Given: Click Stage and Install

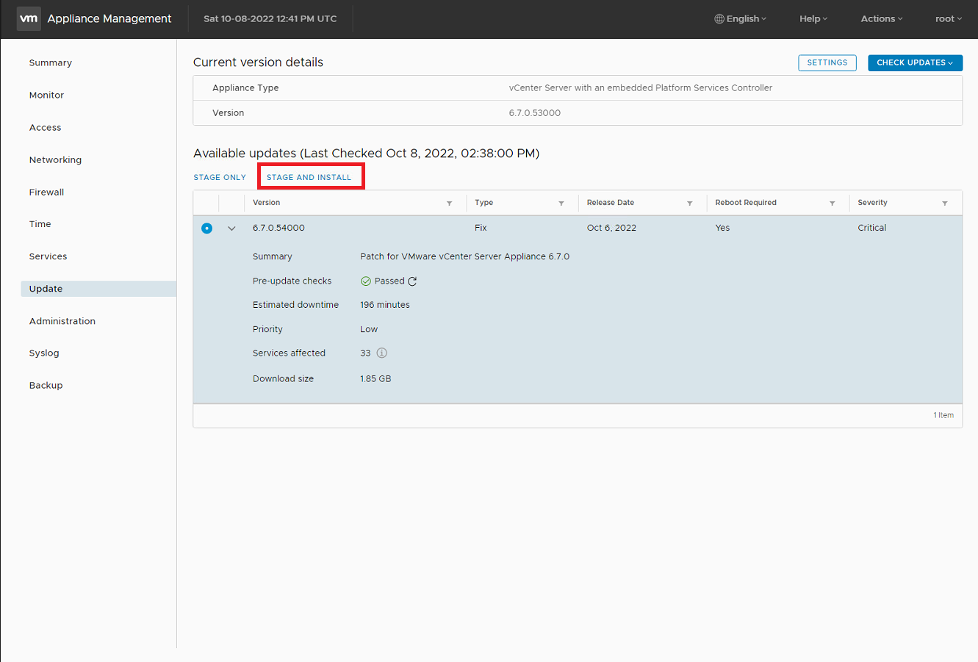Looking at the screenshot, I should [309, 178].
